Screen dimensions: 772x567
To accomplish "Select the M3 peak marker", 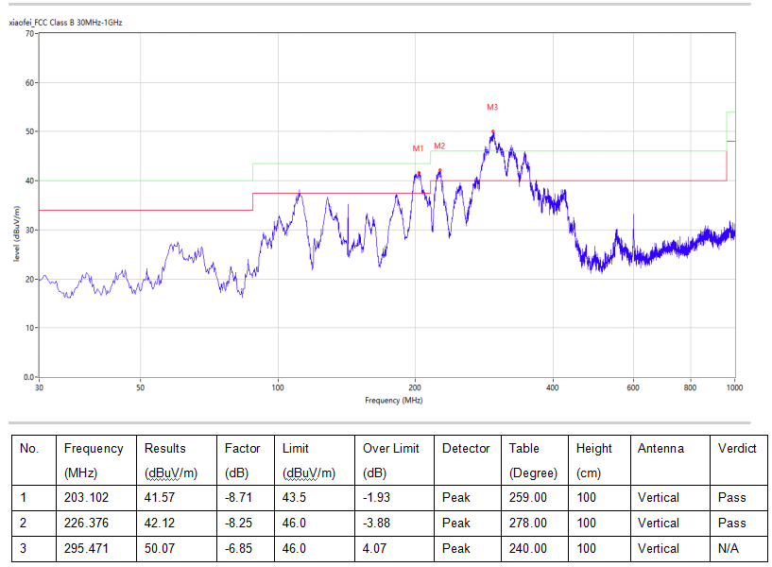I will (x=492, y=108).
